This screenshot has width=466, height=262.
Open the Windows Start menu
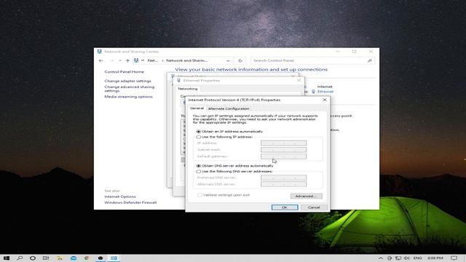pyautogui.click(x=7, y=258)
